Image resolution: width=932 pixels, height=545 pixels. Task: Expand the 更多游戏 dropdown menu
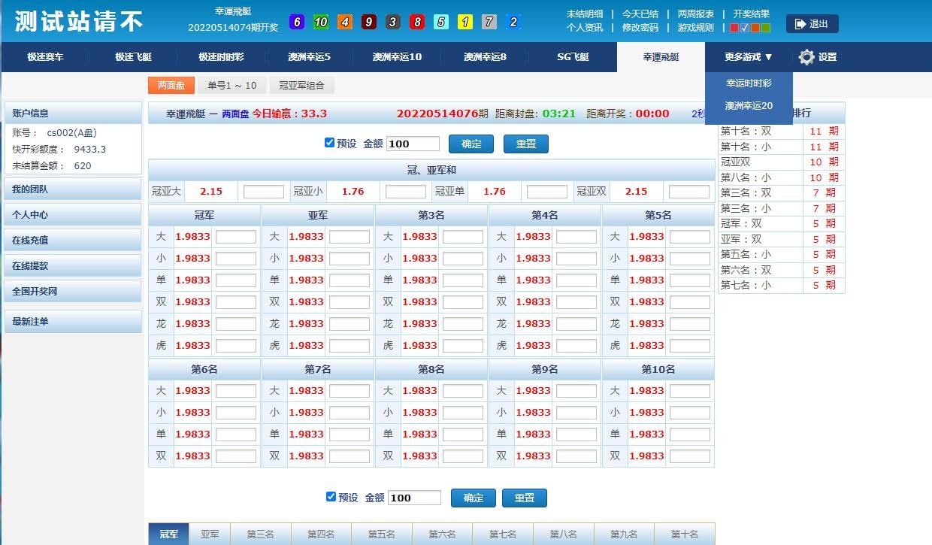pos(749,57)
